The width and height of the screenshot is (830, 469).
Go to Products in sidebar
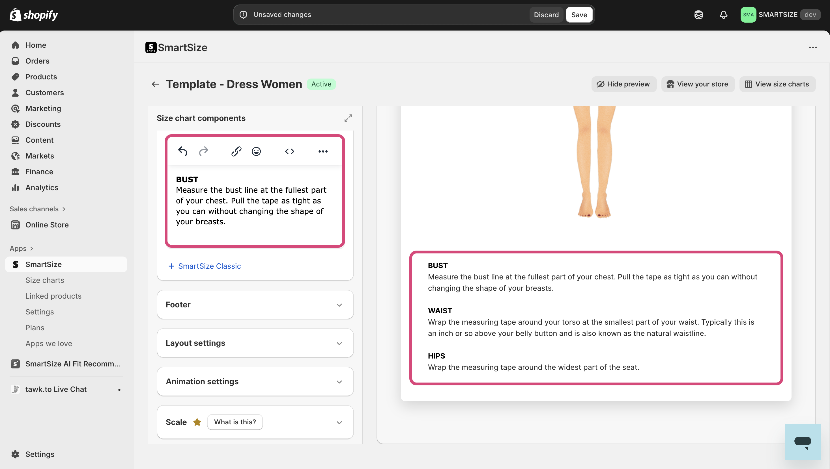tap(41, 77)
